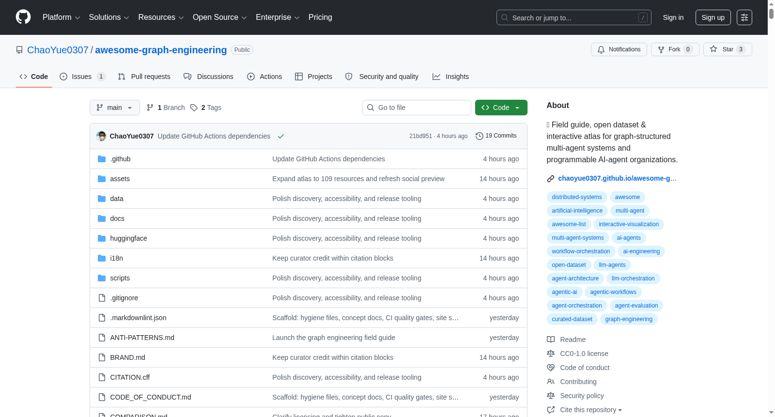Click the Security policy scale icon
The image size is (775, 417).
coord(551,396)
